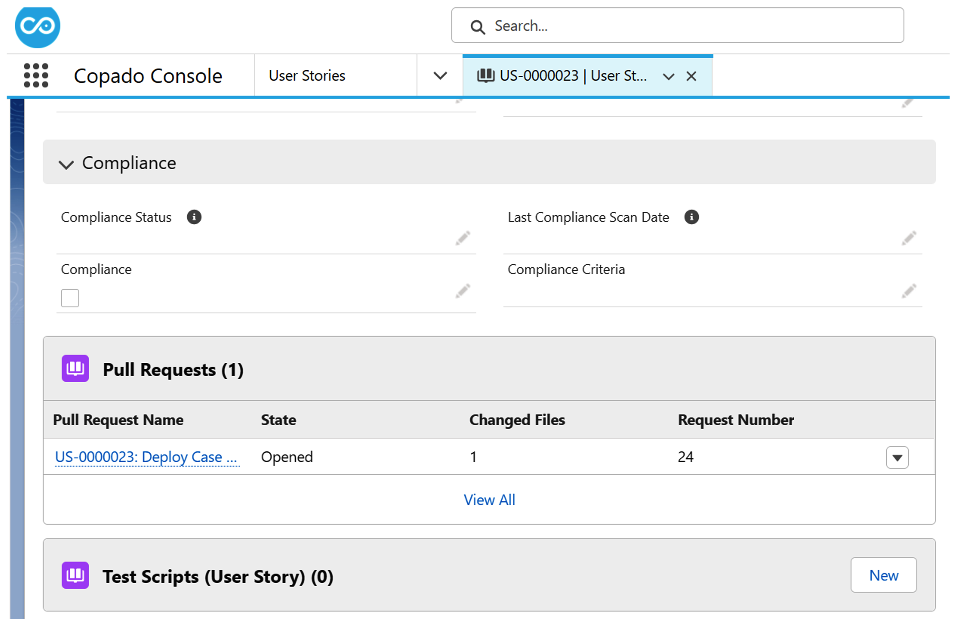The width and height of the screenshot is (957, 630).
Task: Open the row actions menu for the pull request
Action: (x=897, y=458)
